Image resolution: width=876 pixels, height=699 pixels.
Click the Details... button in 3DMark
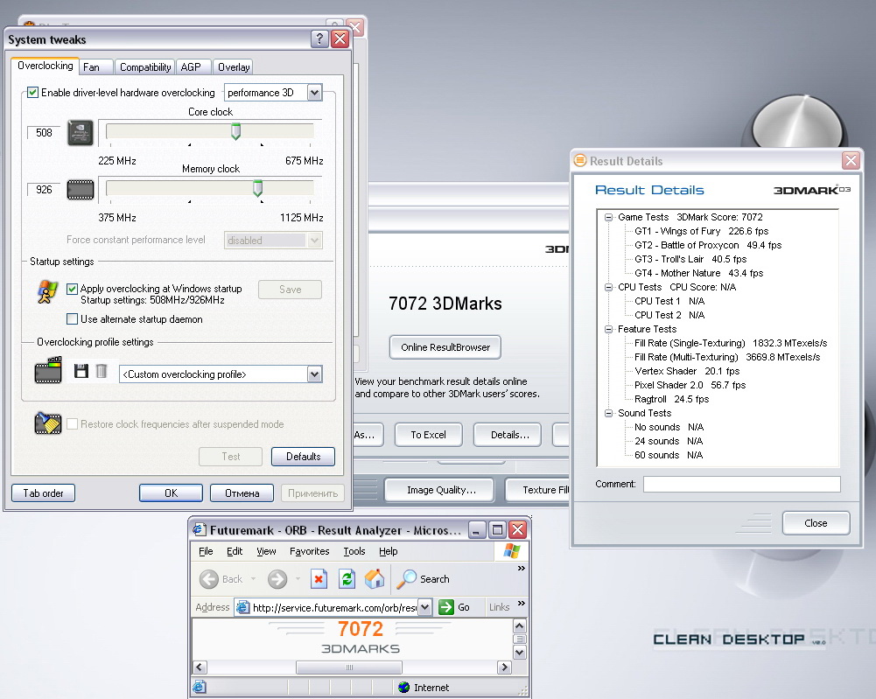(x=509, y=435)
